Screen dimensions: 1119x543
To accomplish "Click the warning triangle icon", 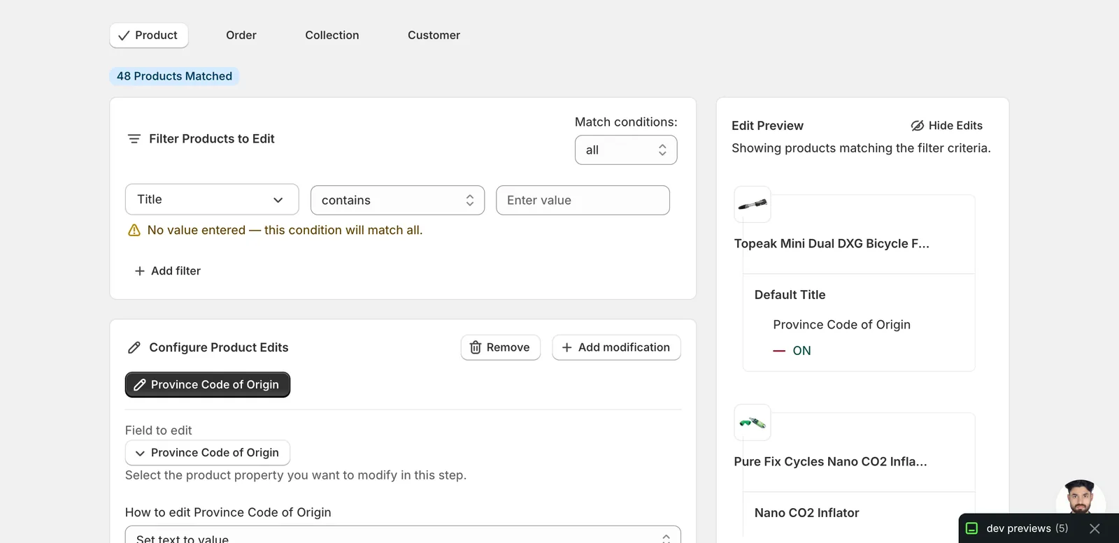I will pos(134,231).
